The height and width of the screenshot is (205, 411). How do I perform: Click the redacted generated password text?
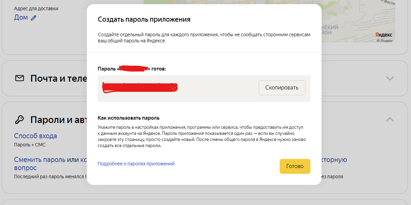(140, 87)
